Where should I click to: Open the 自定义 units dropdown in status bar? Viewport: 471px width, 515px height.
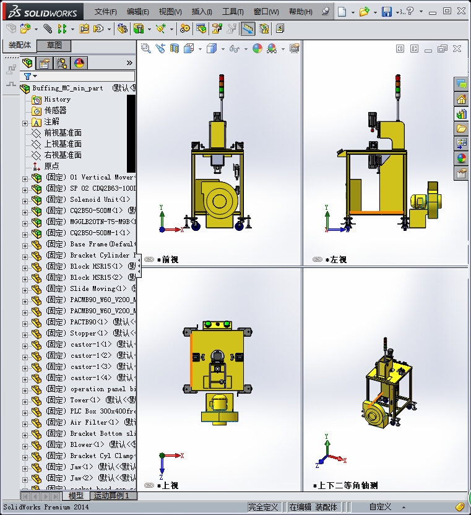point(387,507)
